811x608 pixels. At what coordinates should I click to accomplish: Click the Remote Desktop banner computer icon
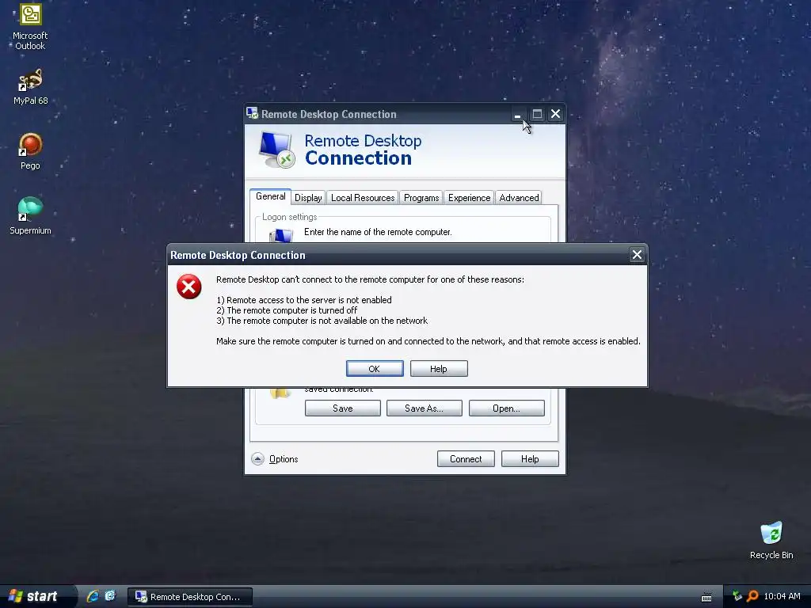[276, 150]
